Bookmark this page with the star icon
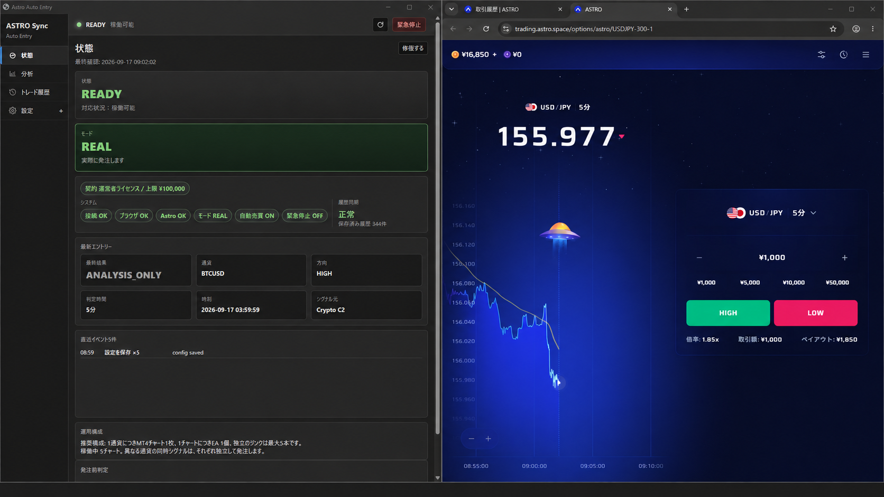 tap(833, 29)
